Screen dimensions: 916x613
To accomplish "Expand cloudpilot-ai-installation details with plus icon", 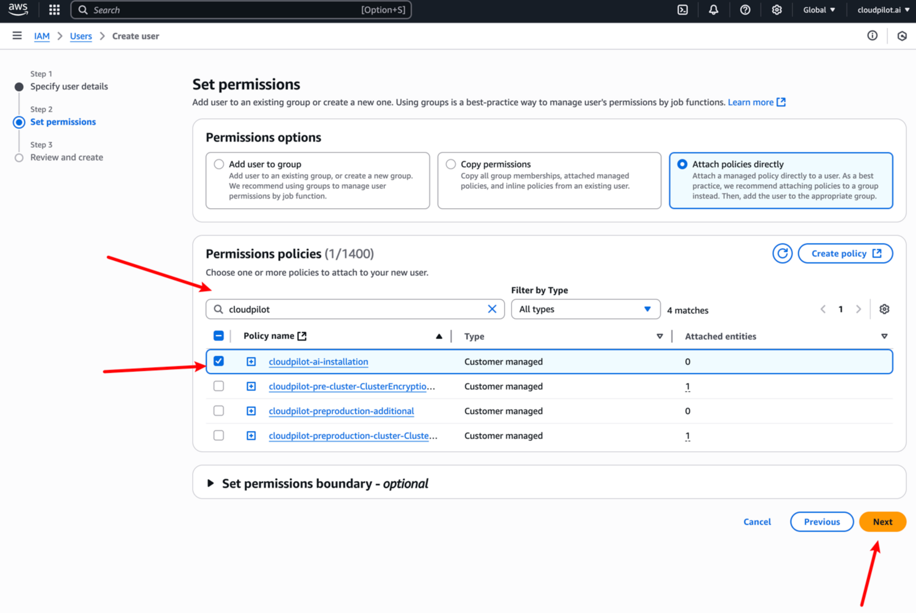I will pos(251,361).
